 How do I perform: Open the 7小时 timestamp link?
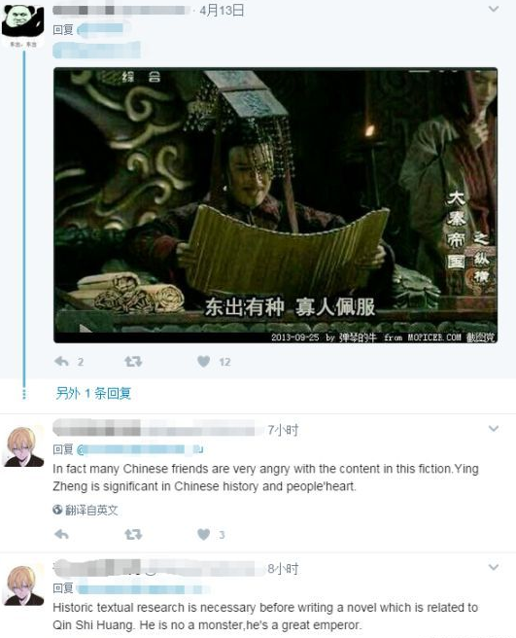(x=283, y=430)
